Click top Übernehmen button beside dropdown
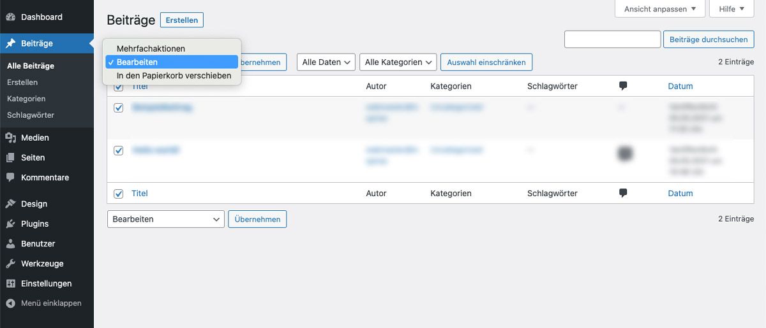 pyautogui.click(x=263, y=62)
